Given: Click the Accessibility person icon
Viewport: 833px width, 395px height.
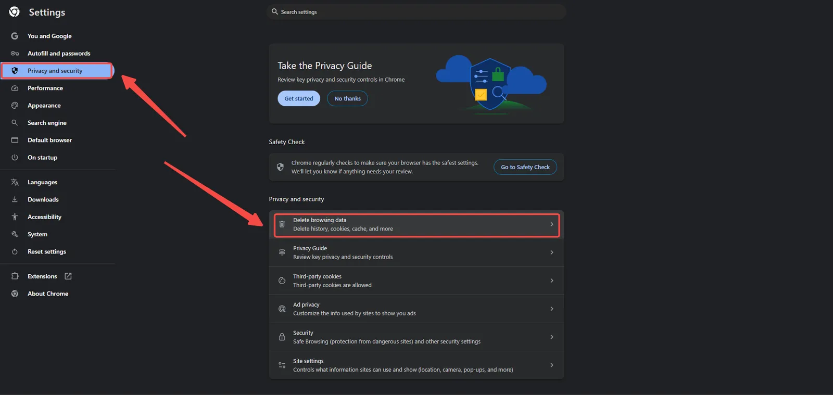Looking at the screenshot, I should (15, 217).
